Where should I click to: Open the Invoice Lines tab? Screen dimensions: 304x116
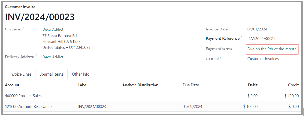pos(20,74)
